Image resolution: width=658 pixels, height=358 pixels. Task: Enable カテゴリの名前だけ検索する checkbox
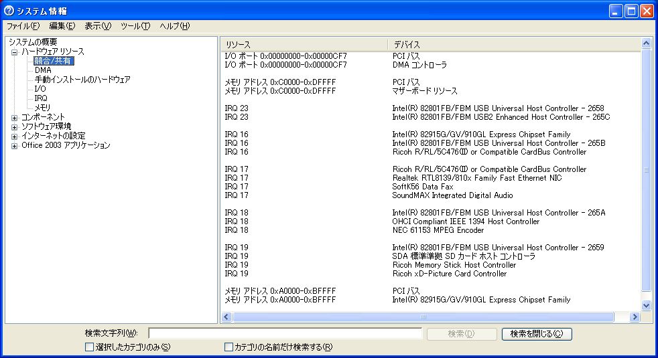coord(228,347)
